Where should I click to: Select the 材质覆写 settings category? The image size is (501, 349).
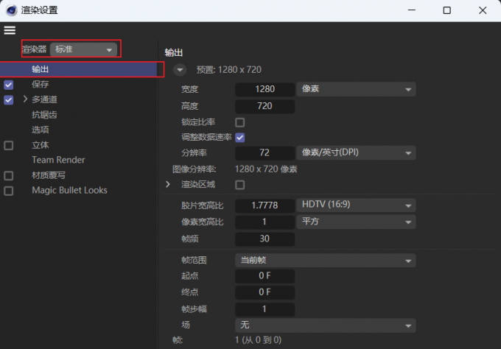pyautogui.click(x=49, y=175)
